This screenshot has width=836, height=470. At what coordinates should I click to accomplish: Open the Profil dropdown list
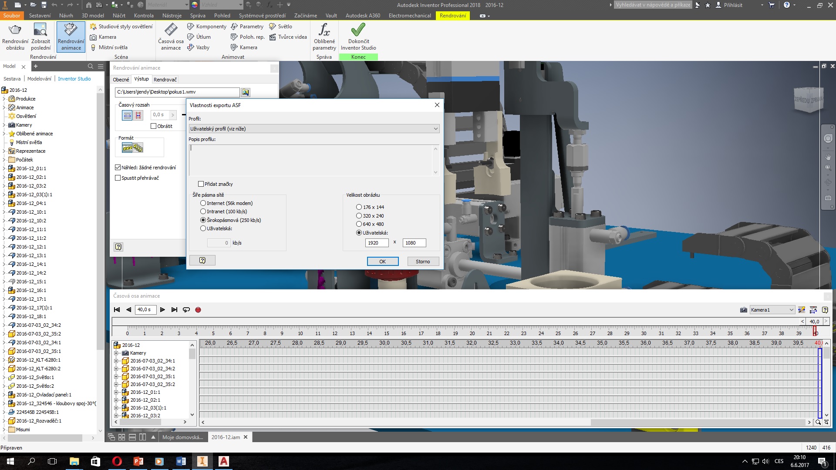[314, 129]
